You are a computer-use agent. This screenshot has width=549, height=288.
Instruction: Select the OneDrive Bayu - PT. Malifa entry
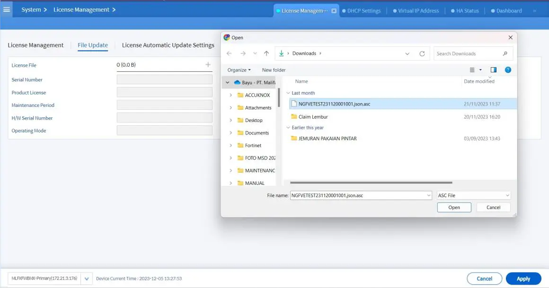pyautogui.click(x=255, y=83)
